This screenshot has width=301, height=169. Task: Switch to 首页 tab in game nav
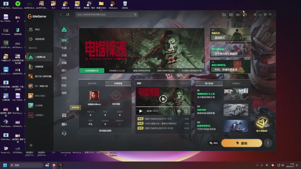pyautogui.click(x=64, y=40)
